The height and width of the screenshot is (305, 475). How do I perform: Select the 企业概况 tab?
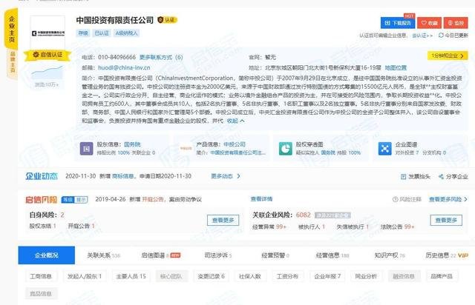(x=46, y=255)
